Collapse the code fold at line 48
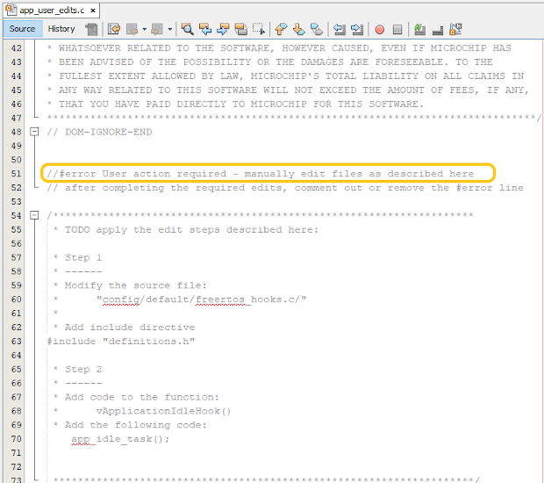The image size is (544, 483). (34, 132)
